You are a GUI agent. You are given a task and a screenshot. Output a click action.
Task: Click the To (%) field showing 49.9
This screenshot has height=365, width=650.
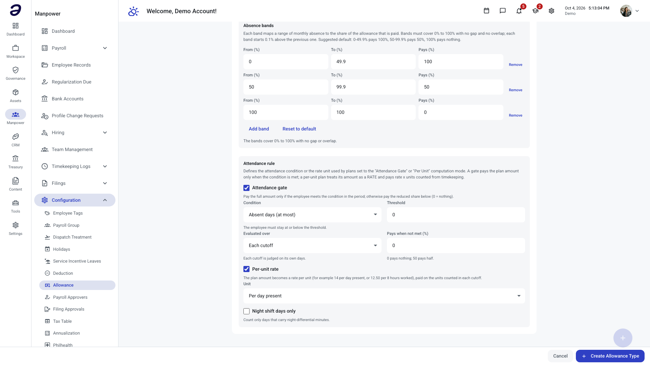(373, 62)
